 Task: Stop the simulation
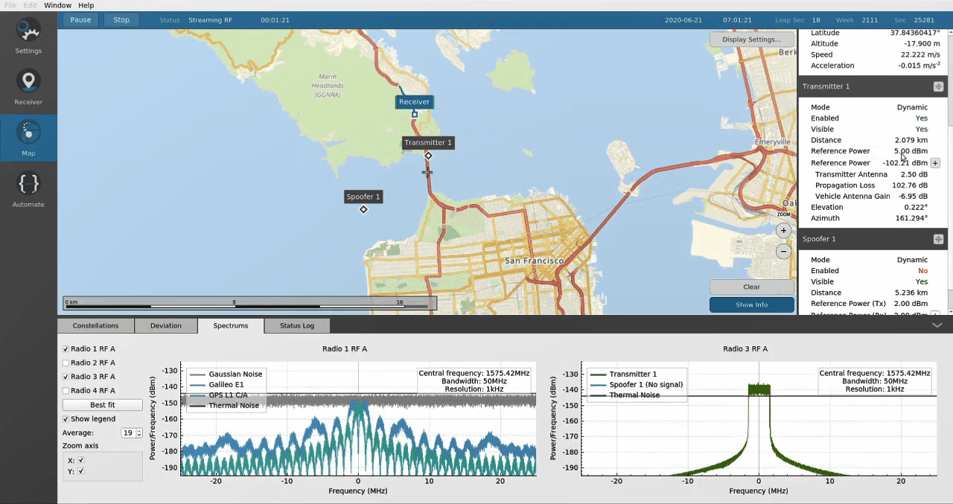pos(121,20)
